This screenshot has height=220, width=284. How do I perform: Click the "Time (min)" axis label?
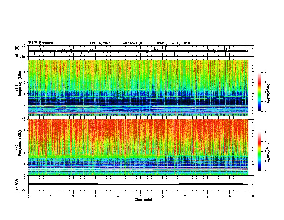pyautogui.click(x=143, y=200)
